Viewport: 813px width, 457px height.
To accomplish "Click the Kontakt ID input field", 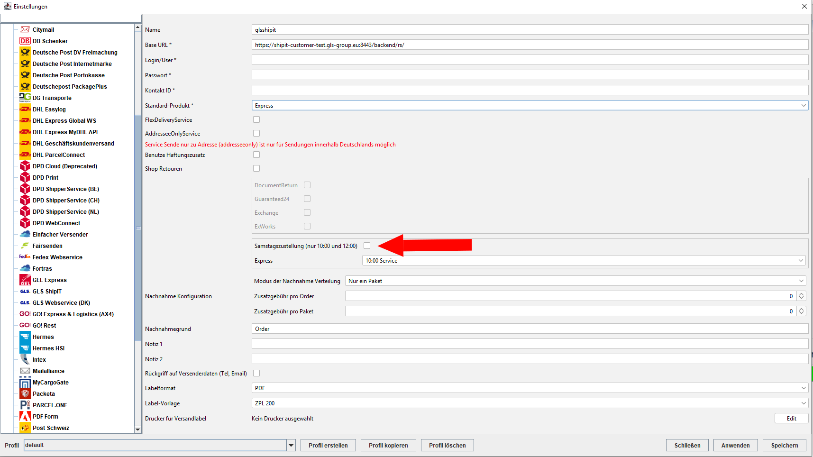I will [530, 90].
